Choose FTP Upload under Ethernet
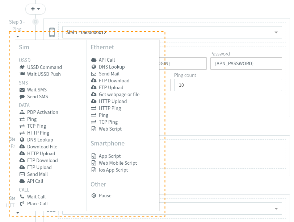294x222 pixels. click(111, 87)
